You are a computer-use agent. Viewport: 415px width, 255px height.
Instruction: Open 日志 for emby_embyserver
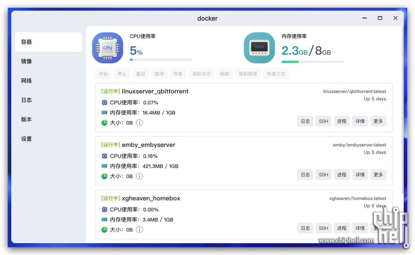tap(305, 175)
